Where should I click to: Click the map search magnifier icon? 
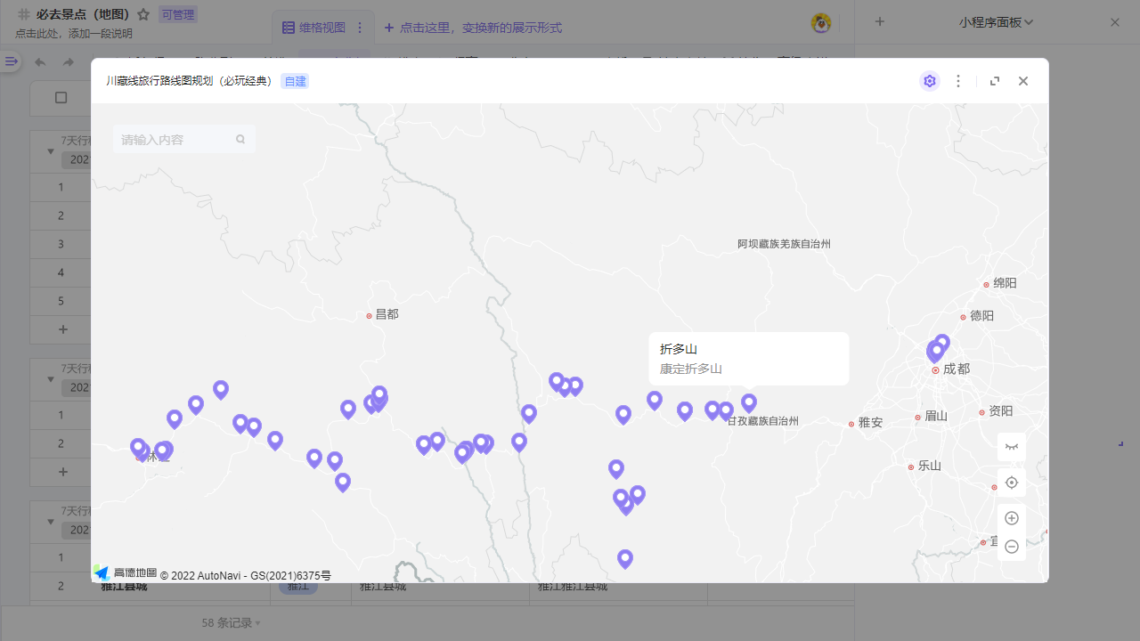(240, 140)
